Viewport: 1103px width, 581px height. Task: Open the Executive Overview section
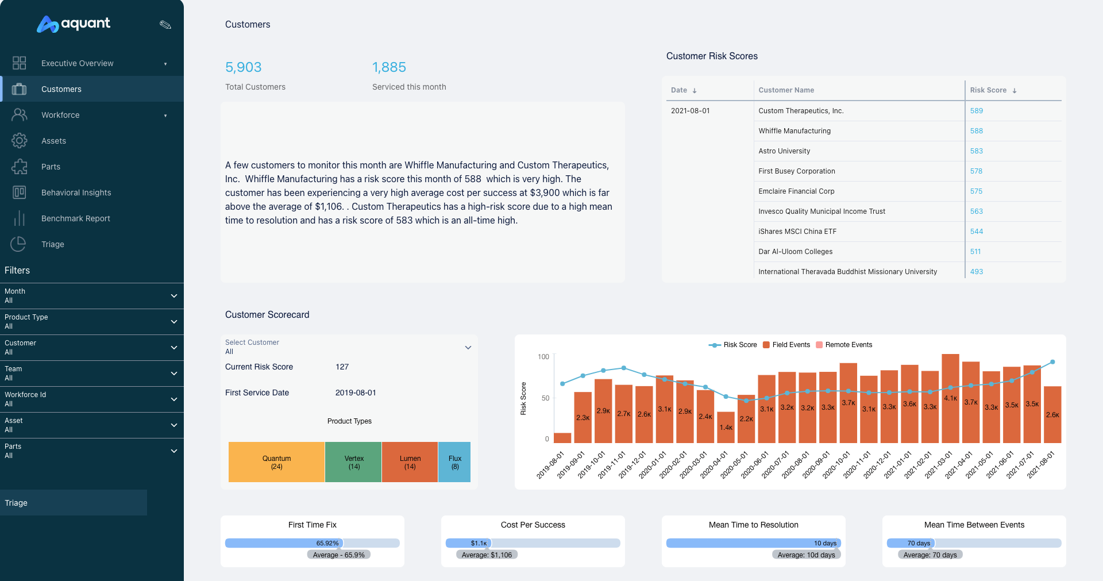(x=77, y=63)
